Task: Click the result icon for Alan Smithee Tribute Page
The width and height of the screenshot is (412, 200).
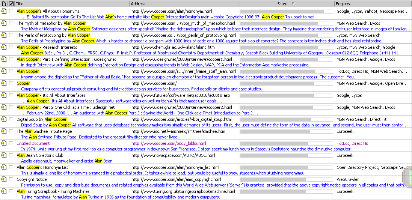Action: (3, 131)
